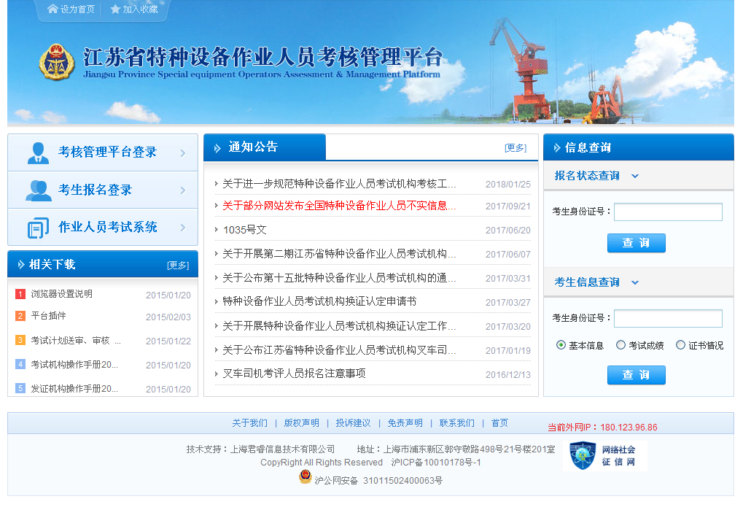Viewport: 751px width, 518px height.
Task: Click the two-person icon beside 考生报名登录
Action: (38, 190)
